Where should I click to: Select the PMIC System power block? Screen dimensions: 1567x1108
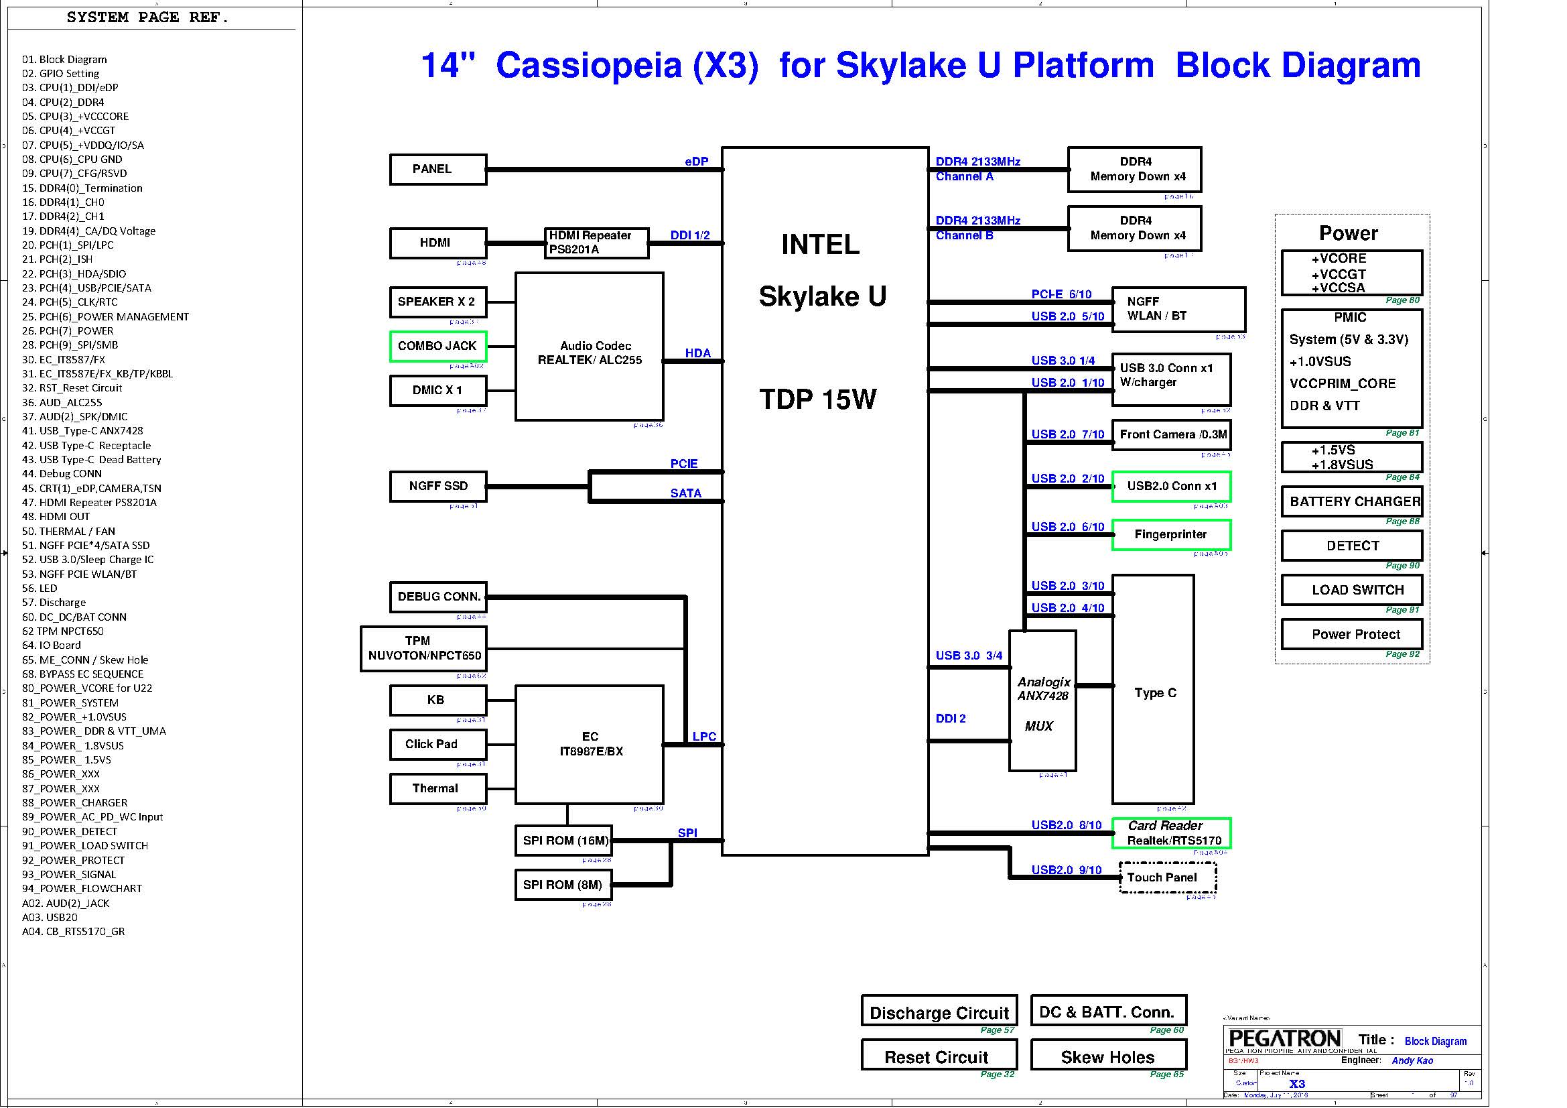[x=1352, y=369]
